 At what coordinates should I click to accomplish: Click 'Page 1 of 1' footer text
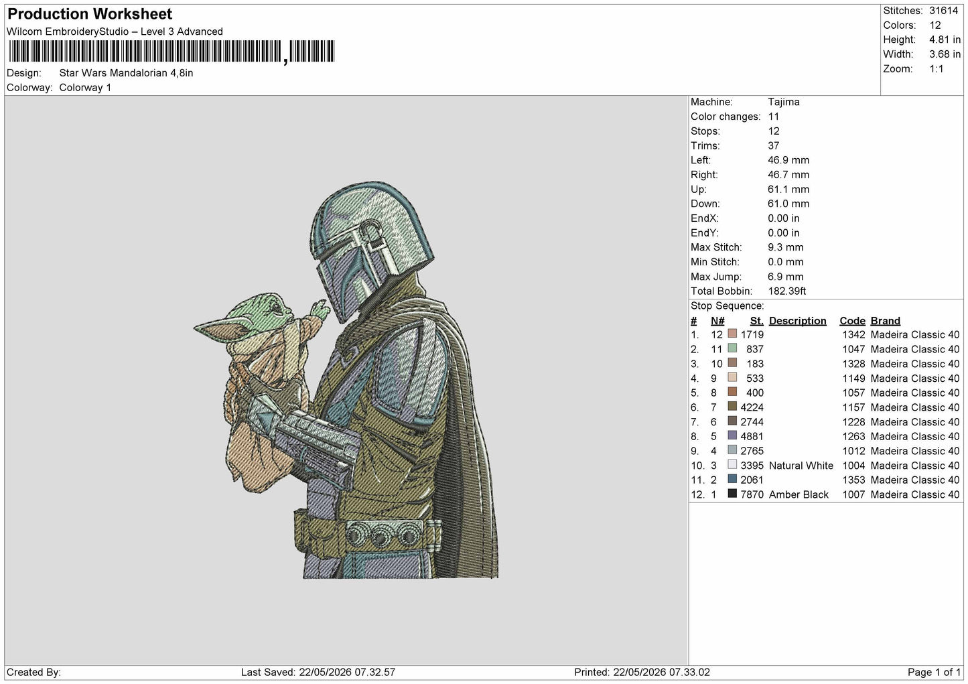(934, 672)
